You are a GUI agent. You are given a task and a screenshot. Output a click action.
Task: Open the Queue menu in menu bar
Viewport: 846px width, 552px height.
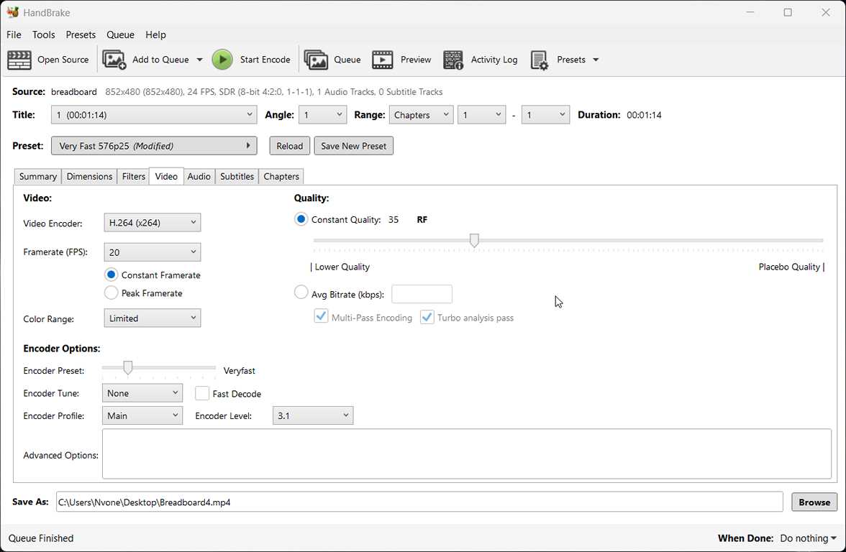[x=120, y=34]
